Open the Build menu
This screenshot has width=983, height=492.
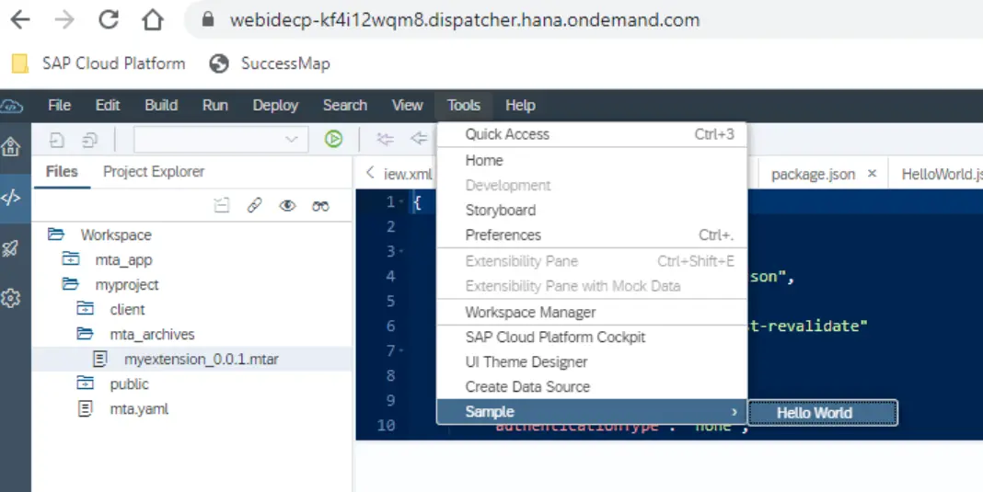[161, 105]
